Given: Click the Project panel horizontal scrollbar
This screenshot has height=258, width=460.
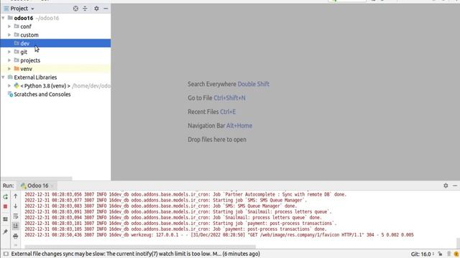Looking at the screenshot, I should (37, 178).
